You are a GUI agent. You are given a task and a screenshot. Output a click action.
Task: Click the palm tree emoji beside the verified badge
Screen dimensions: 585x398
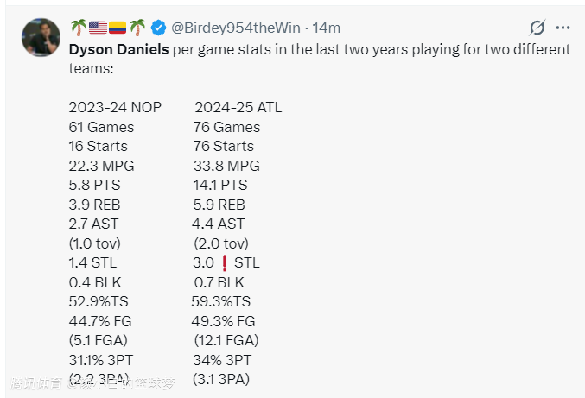point(138,28)
